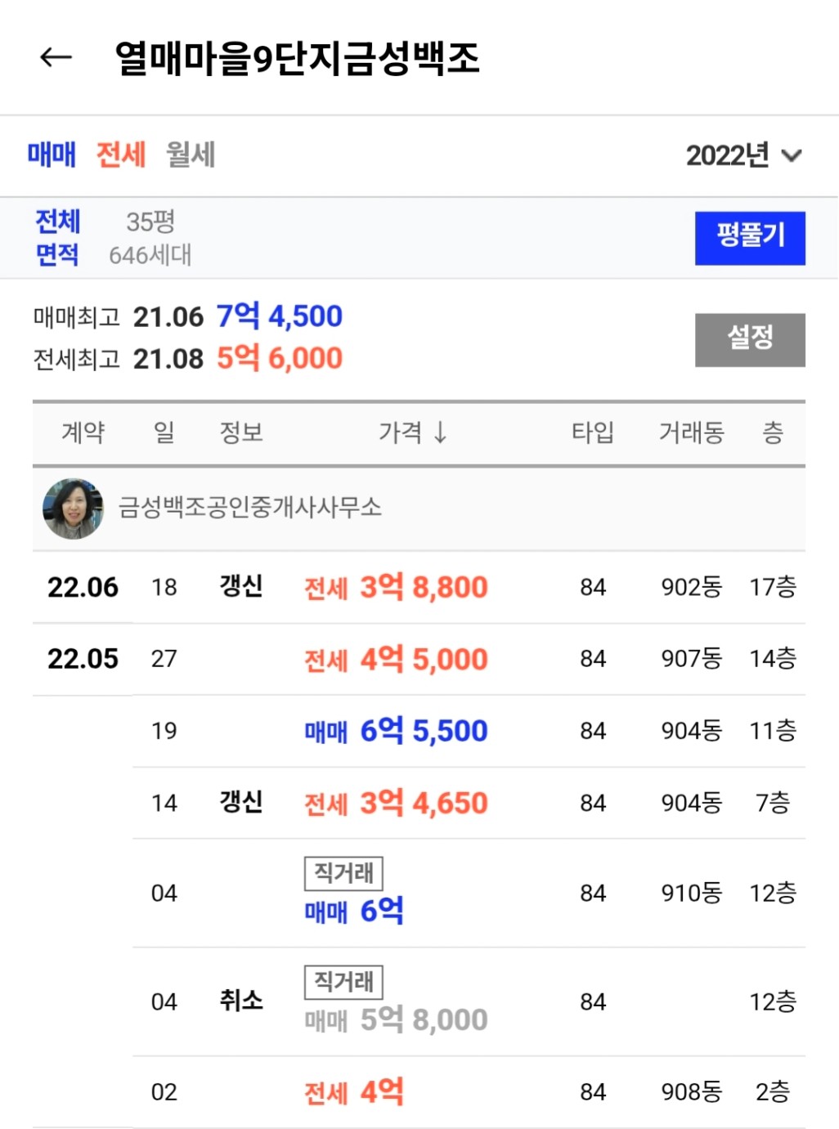Viewport: 839px width, 1129px height.
Task: Select the 매매 6억 5,500 listing
Action: [x=396, y=731]
